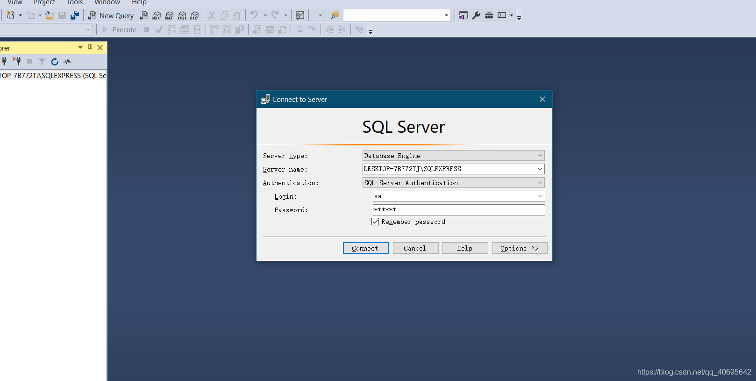Image resolution: width=756 pixels, height=381 pixels.
Task: Click the Redo arrow icon
Action: 275,15
